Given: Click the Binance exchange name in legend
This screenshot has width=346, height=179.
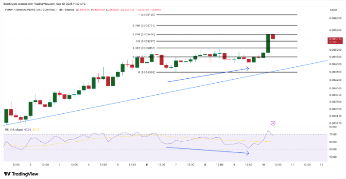Looking at the screenshot, I should [x=69, y=10].
